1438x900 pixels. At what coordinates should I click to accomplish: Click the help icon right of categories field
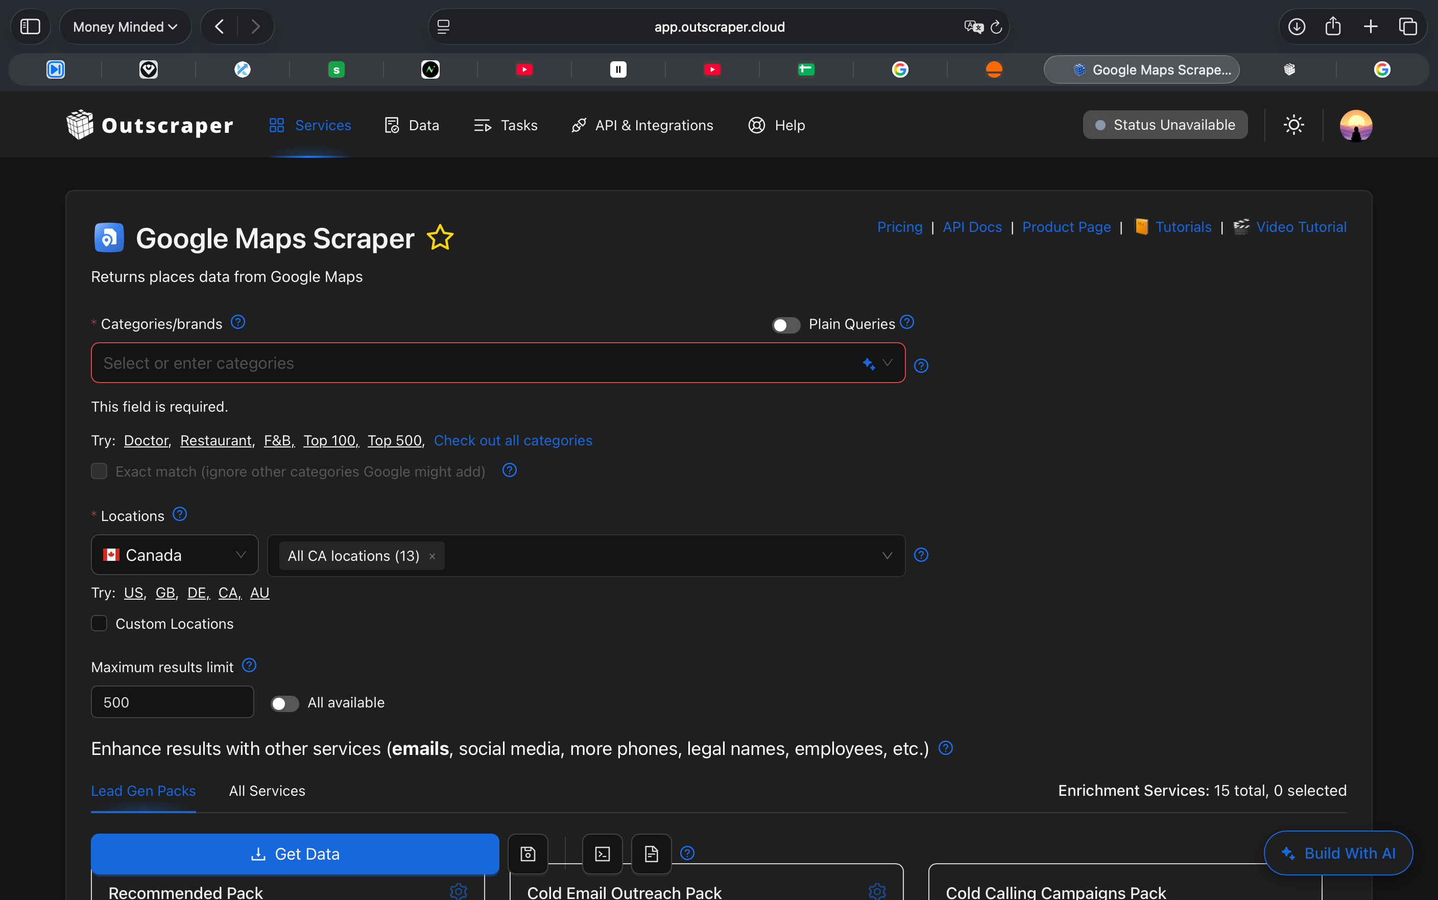coord(921,366)
